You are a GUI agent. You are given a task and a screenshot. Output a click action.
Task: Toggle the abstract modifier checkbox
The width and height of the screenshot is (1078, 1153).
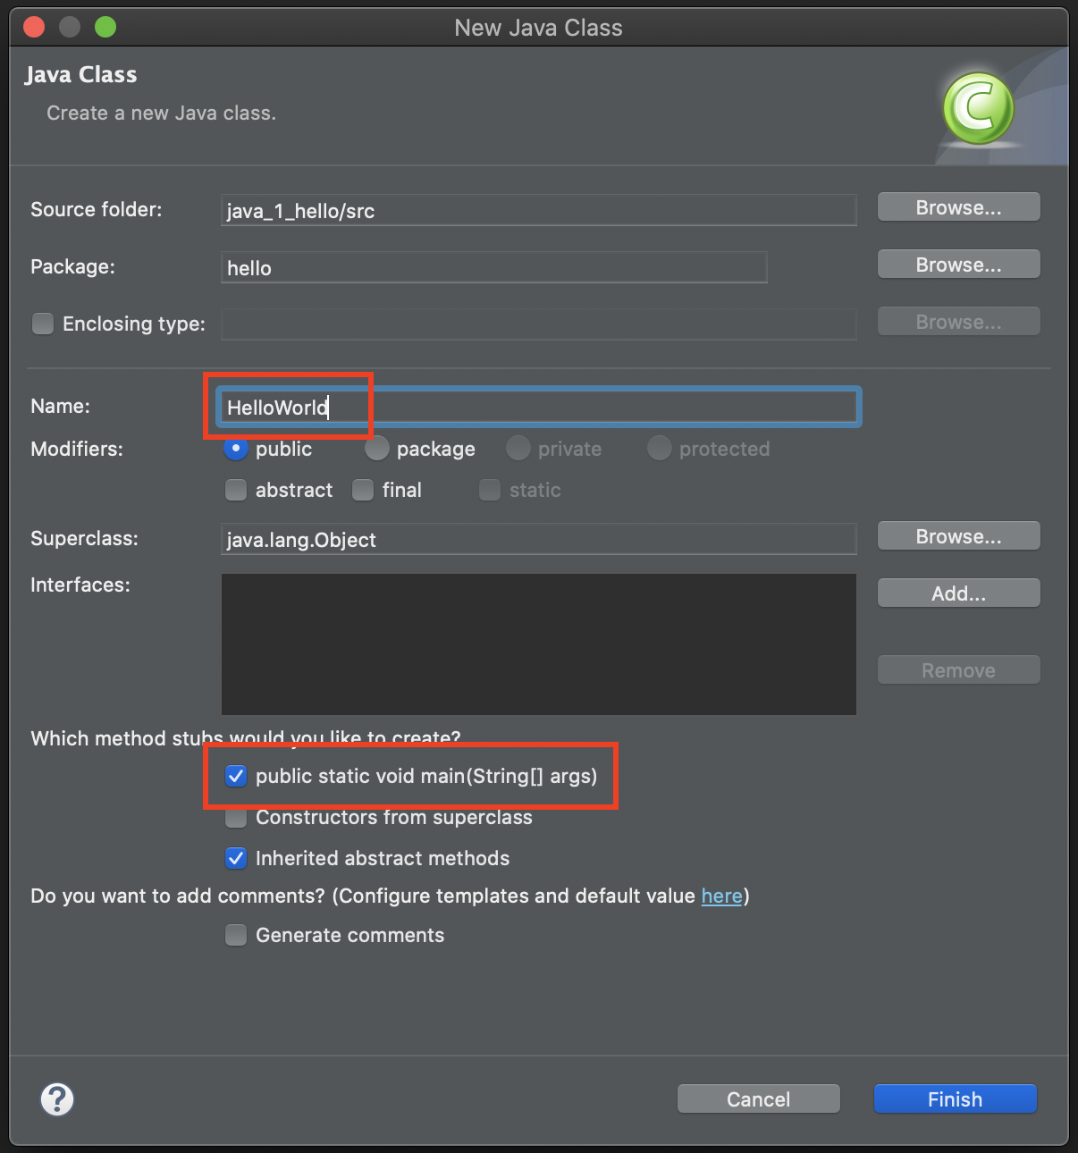click(236, 490)
